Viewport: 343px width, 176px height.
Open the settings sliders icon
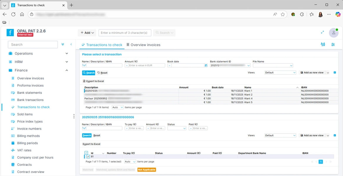click(333, 45)
